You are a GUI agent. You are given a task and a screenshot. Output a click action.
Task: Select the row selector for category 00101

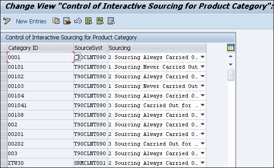4,67
